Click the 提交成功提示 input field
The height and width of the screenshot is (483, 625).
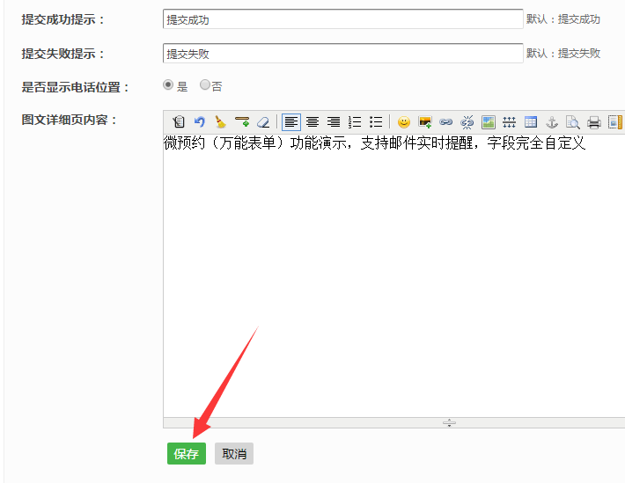342,19
